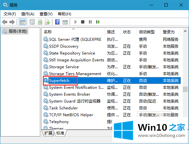
Task: Click 禁用 startup type of SQL Server 代理
Action: click(x=143, y=40)
